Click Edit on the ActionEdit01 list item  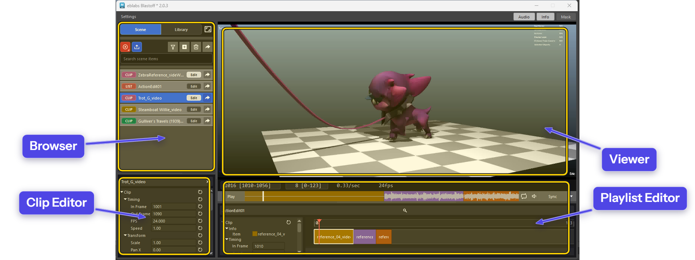(x=194, y=87)
